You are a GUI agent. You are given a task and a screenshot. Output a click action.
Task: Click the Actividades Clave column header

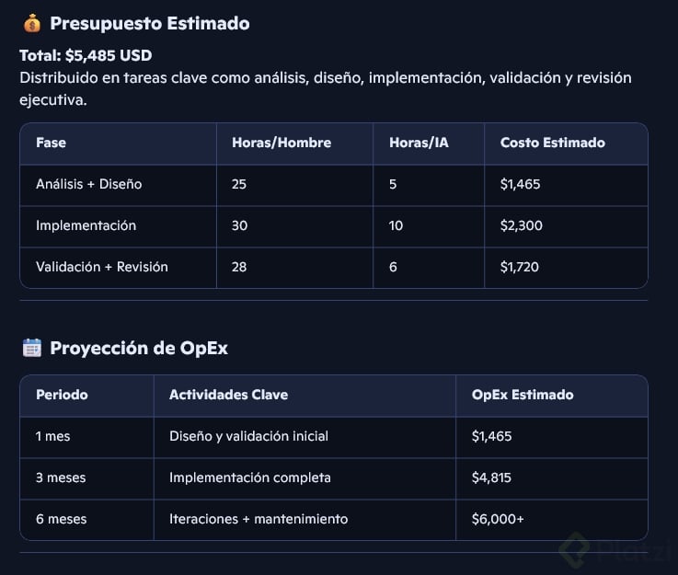click(x=228, y=395)
